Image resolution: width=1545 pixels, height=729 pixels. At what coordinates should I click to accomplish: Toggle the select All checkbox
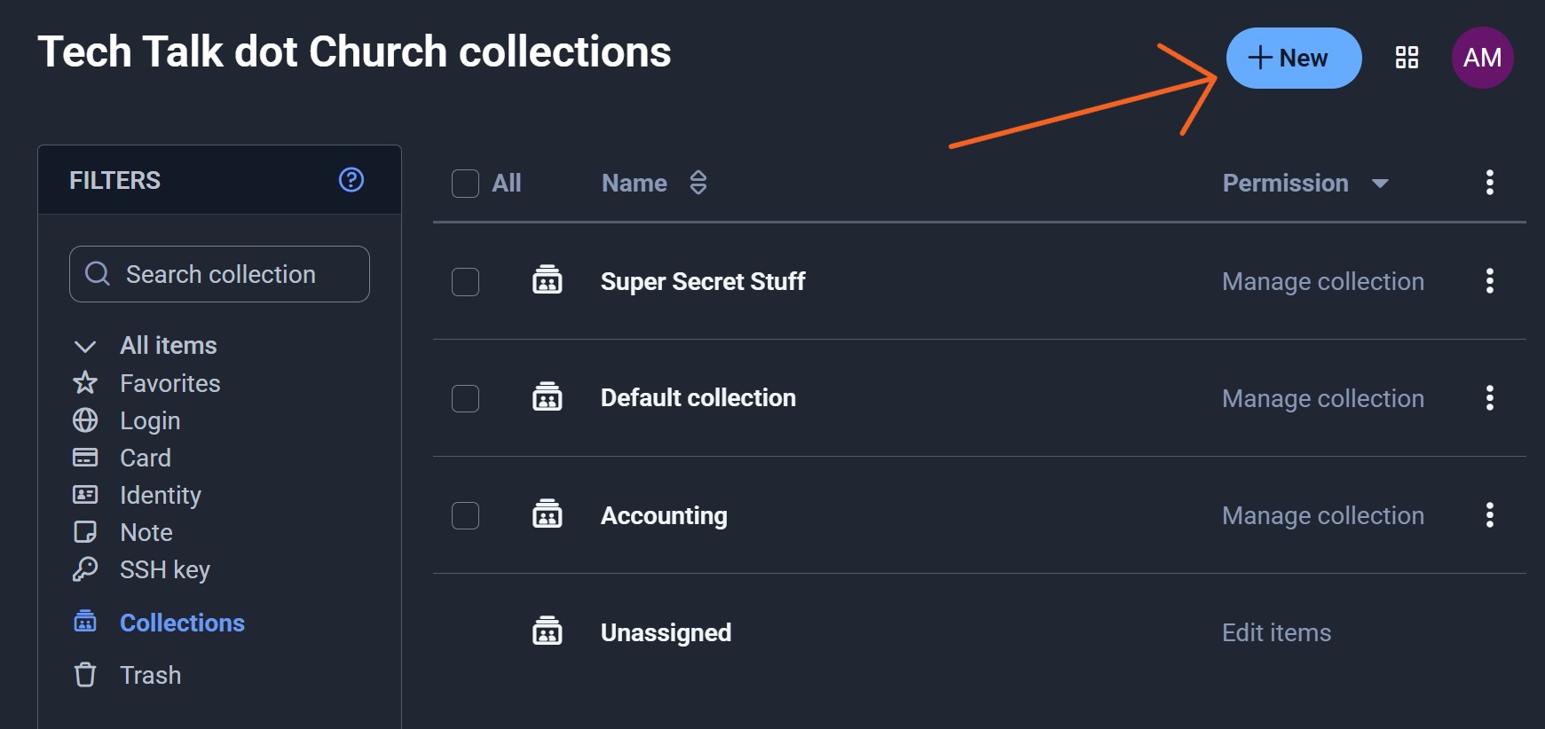pos(465,184)
